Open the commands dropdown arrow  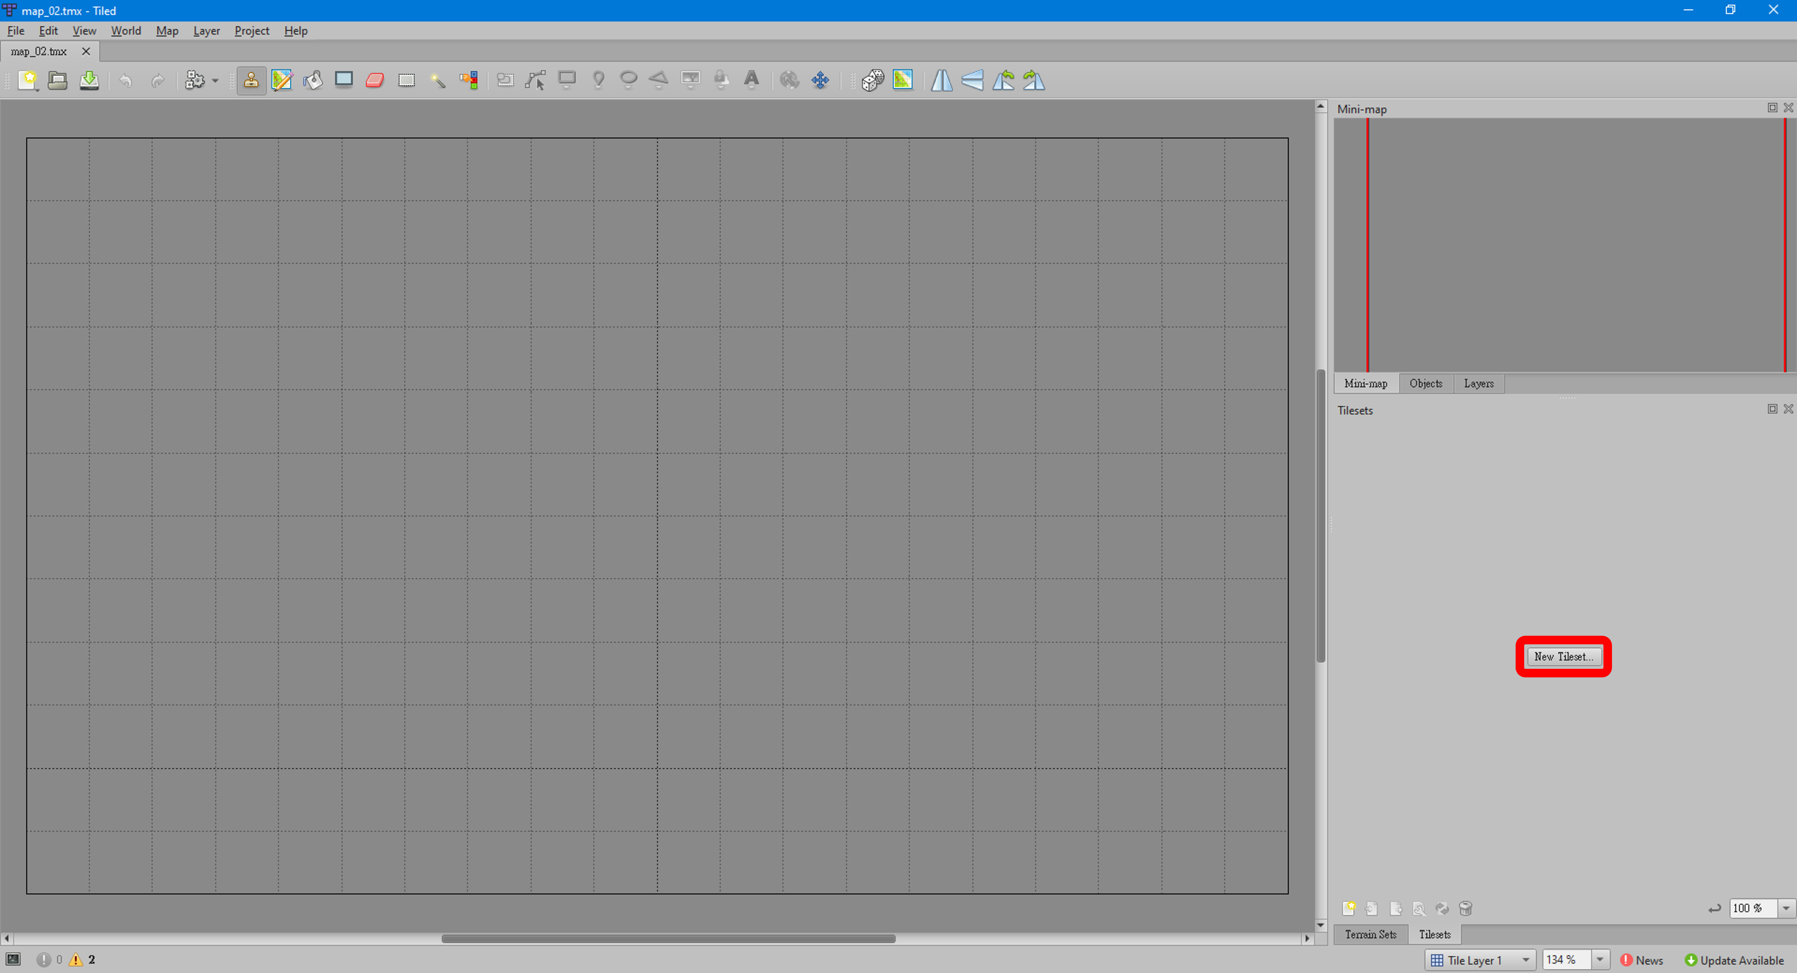tap(215, 81)
